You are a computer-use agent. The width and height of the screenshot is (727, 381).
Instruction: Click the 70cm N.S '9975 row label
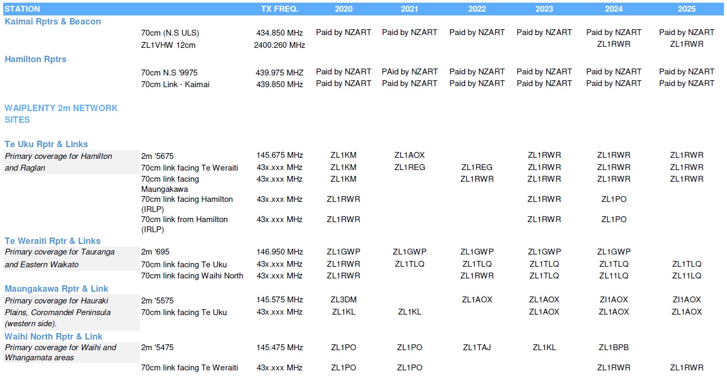[169, 72]
